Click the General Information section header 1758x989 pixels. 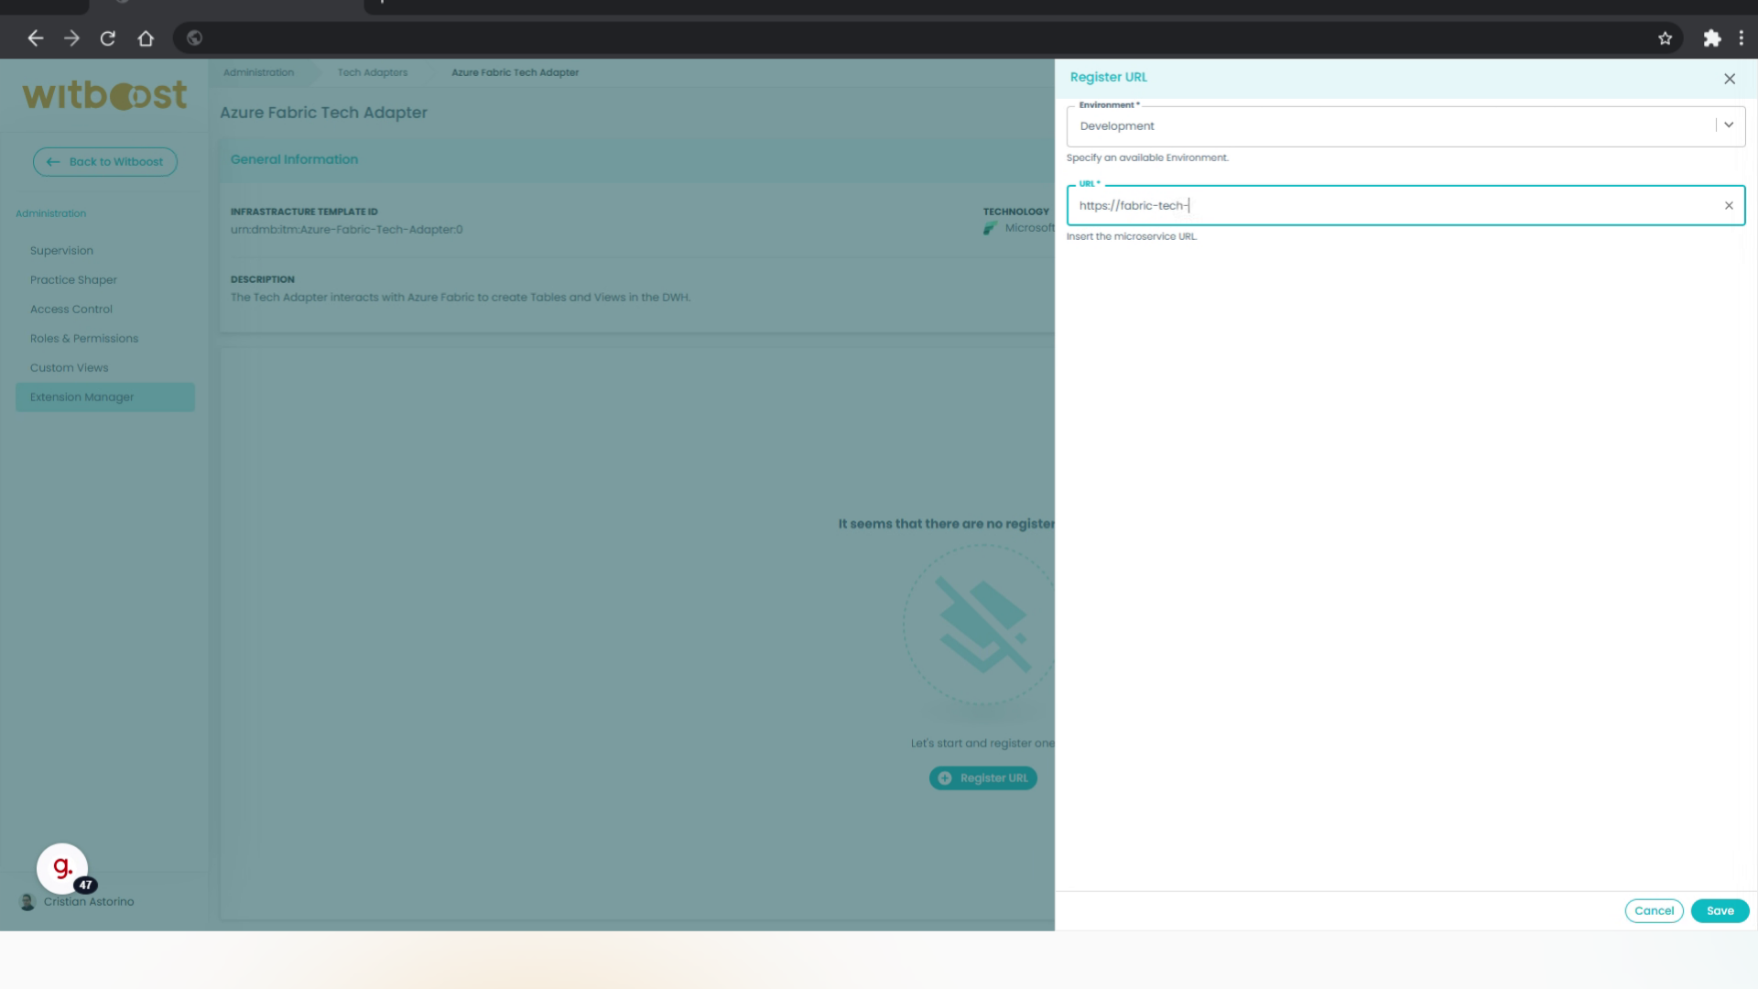[x=294, y=159]
